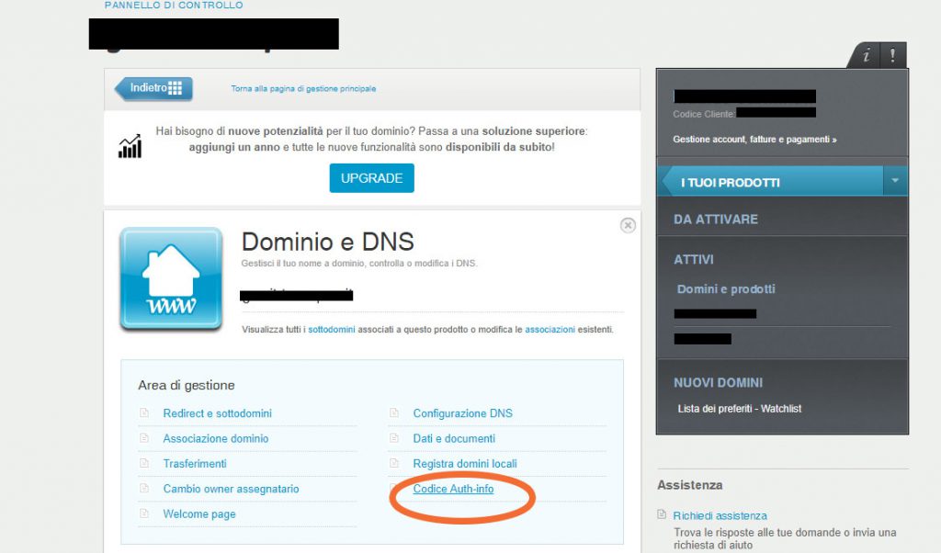Click the growth chart icon beside upgrade text
This screenshot has height=553, width=941.
coord(130,146)
